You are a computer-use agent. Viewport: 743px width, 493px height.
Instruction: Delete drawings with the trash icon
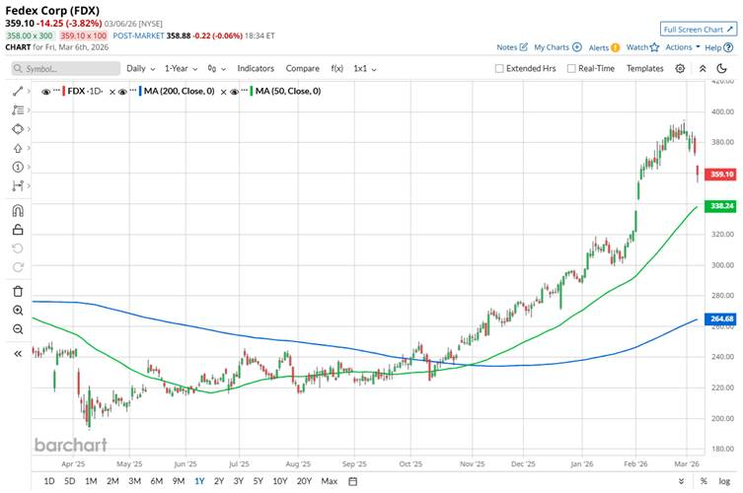(18, 291)
